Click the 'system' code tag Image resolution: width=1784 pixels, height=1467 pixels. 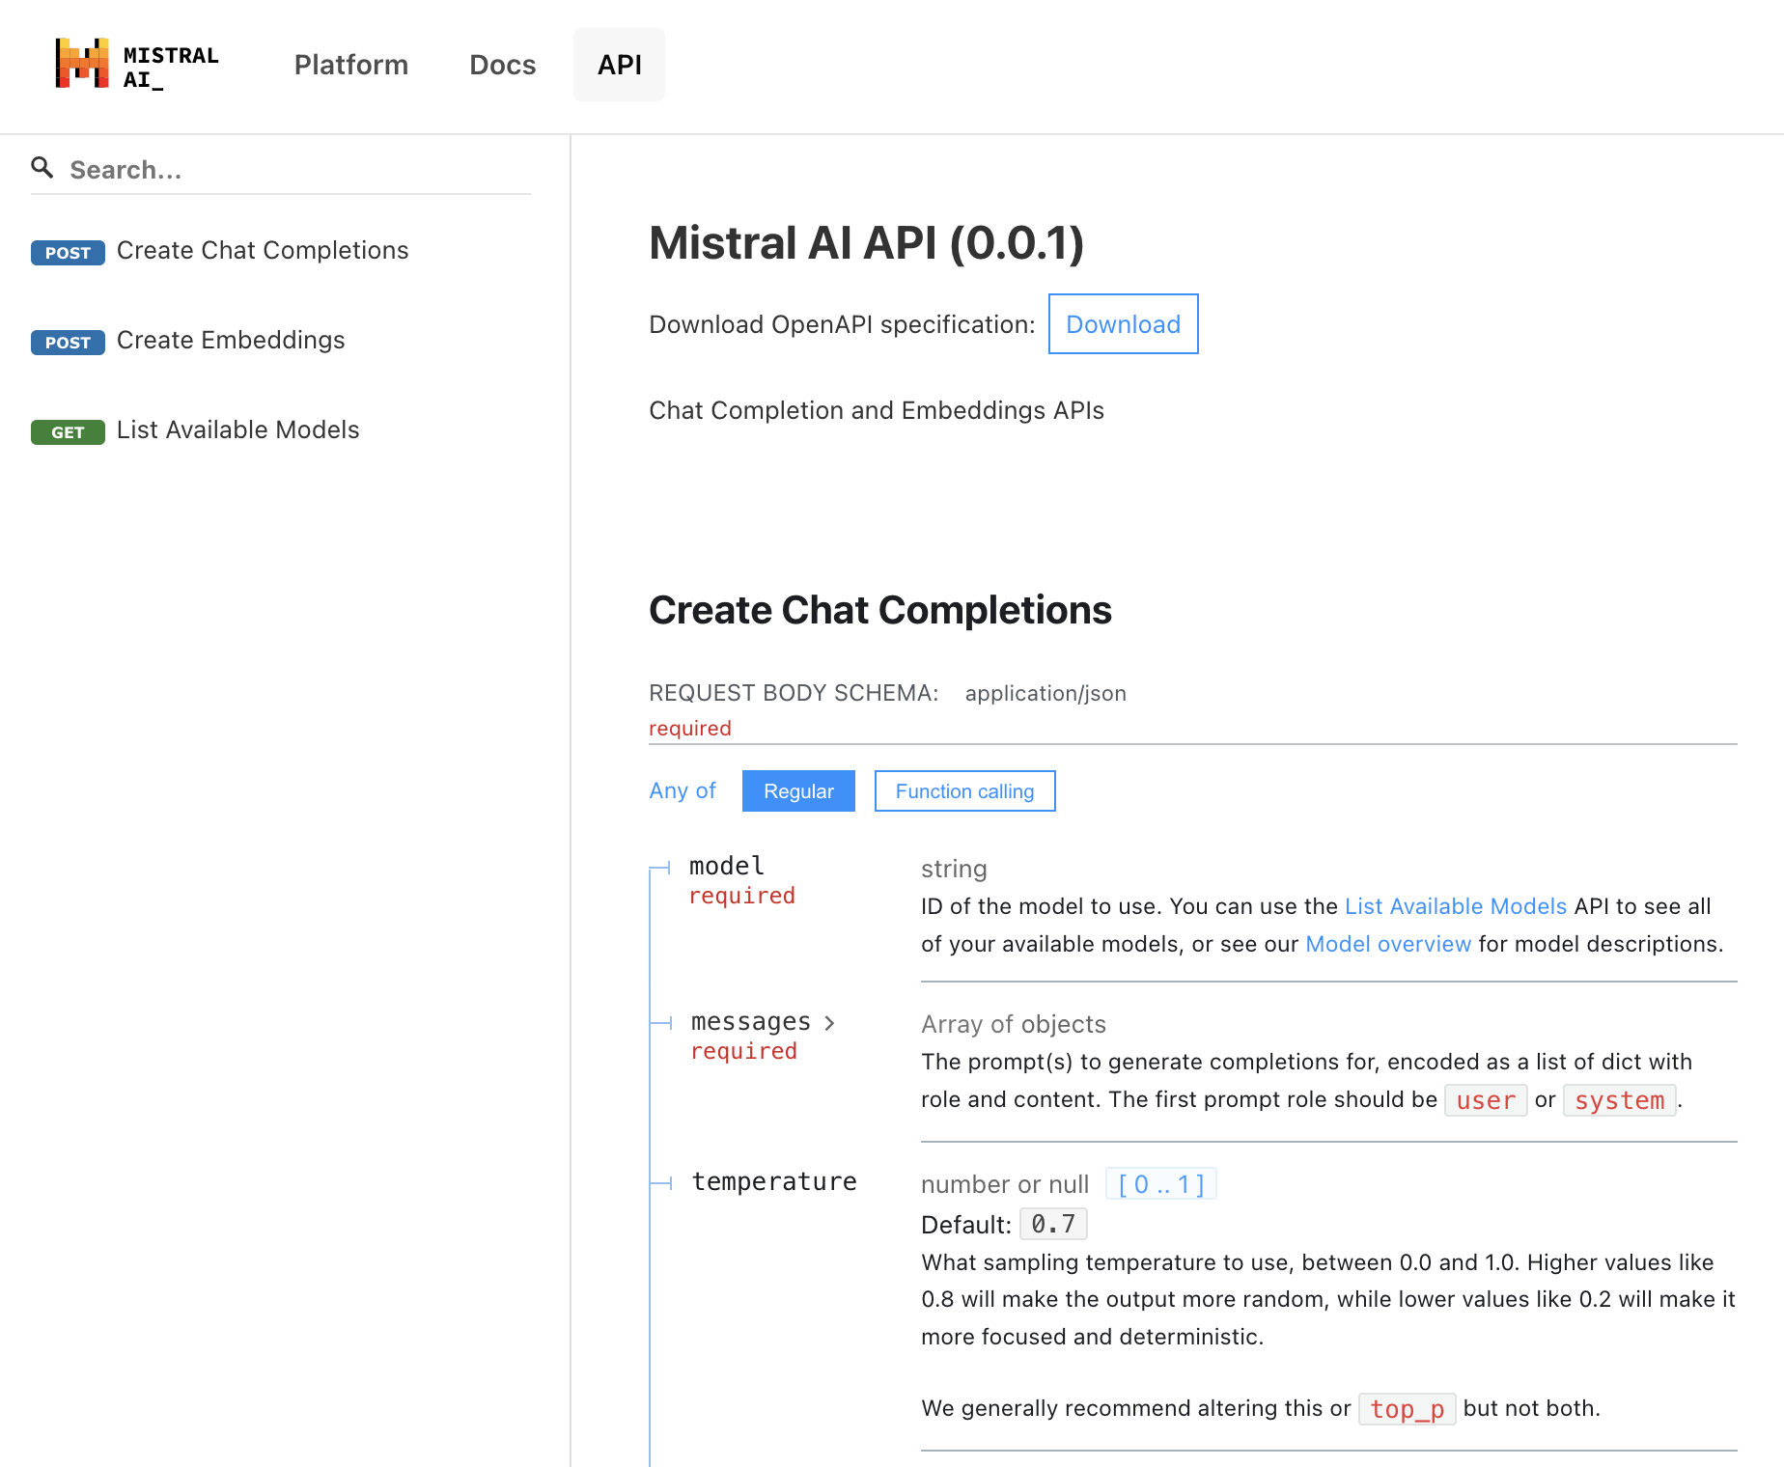tap(1620, 1100)
